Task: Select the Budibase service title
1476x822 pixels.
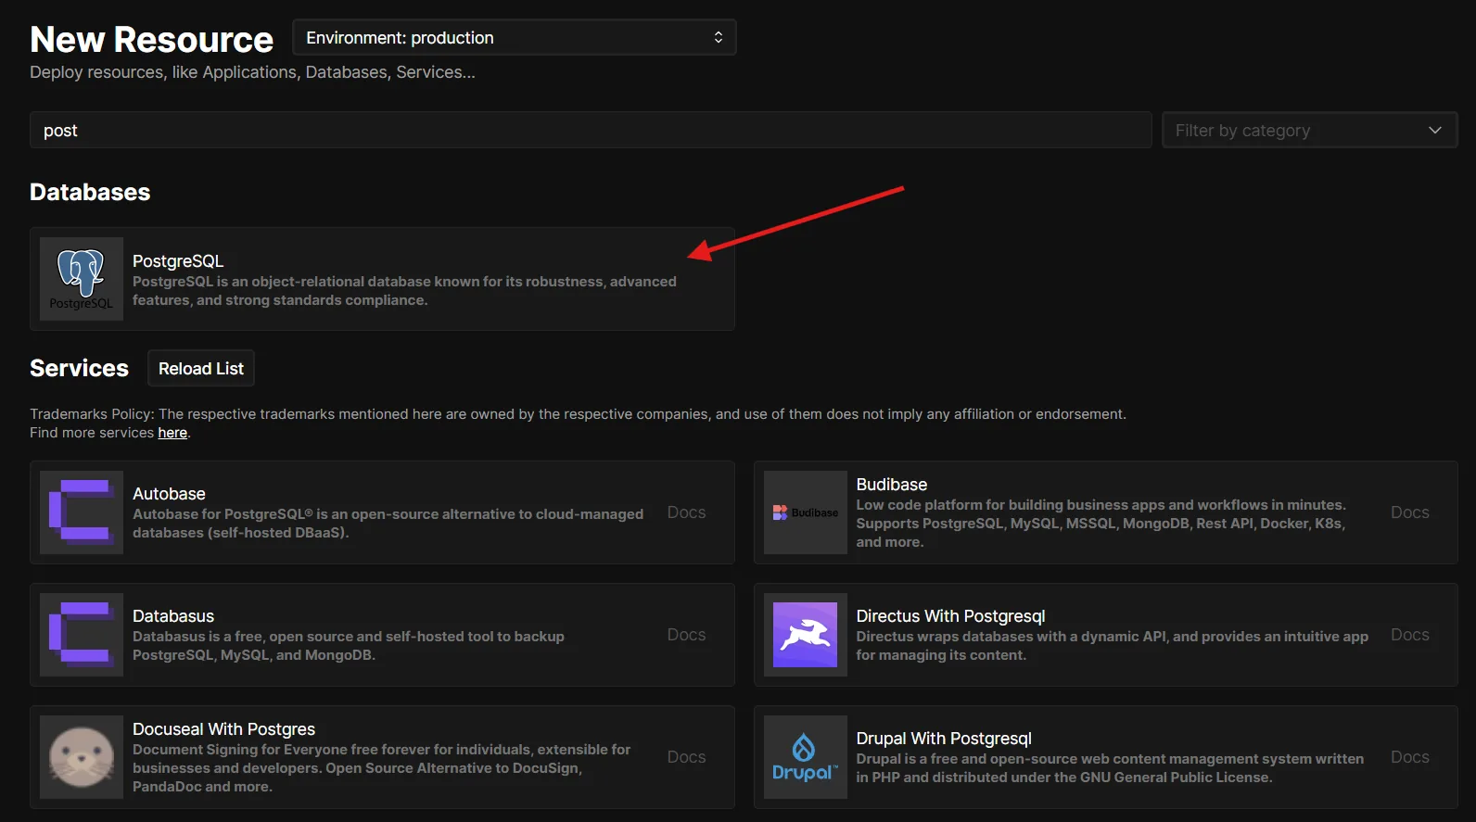Action: [x=891, y=485]
